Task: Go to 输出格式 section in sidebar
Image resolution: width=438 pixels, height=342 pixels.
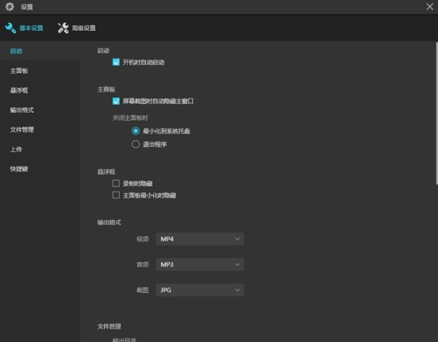Action: click(22, 110)
